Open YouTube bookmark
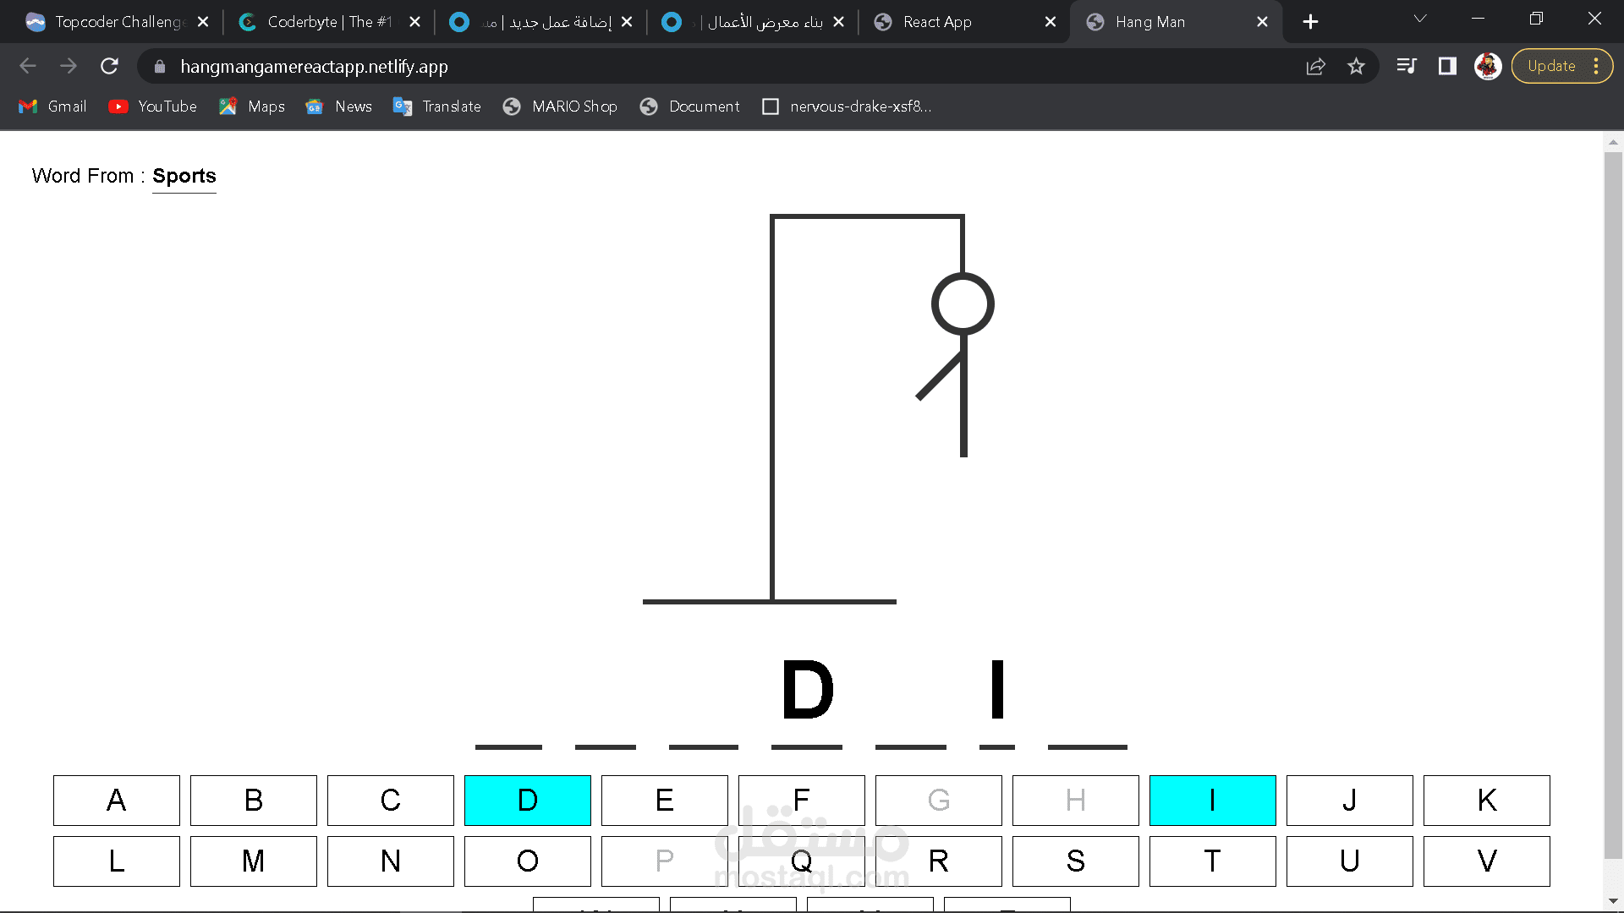Screen dimensions: 1624x913 coord(153,107)
